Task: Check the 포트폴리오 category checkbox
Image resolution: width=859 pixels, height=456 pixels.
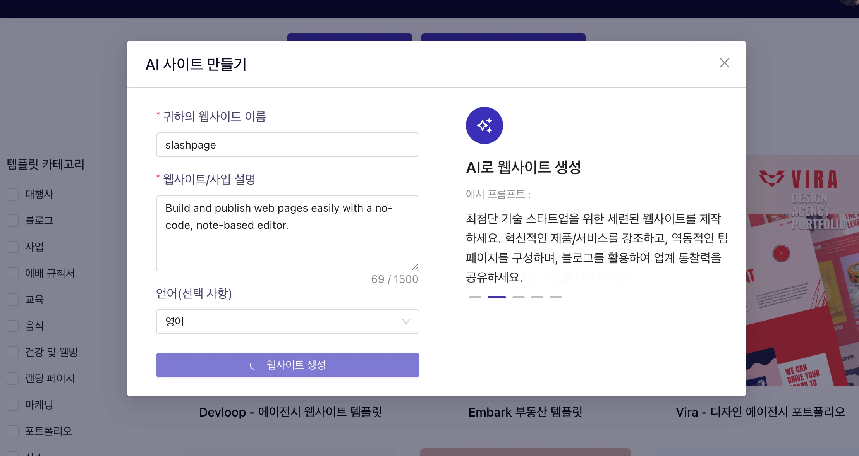Action: 13,431
